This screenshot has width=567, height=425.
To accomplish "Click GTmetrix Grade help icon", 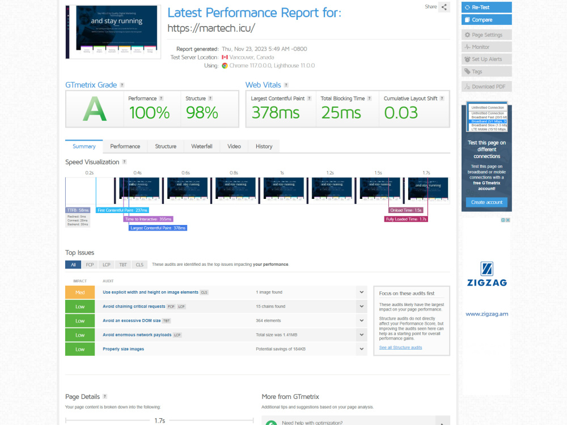I will click(x=122, y=85).
